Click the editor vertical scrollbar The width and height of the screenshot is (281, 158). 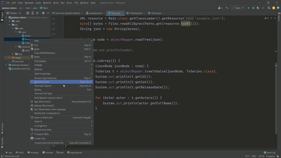coord(276,98)
